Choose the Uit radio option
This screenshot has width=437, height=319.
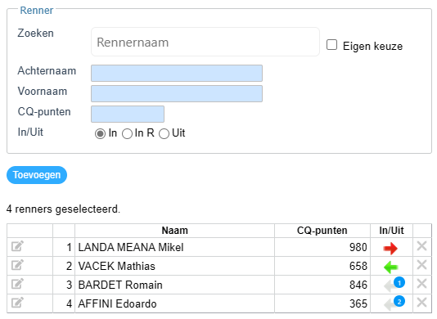point(164,133)
